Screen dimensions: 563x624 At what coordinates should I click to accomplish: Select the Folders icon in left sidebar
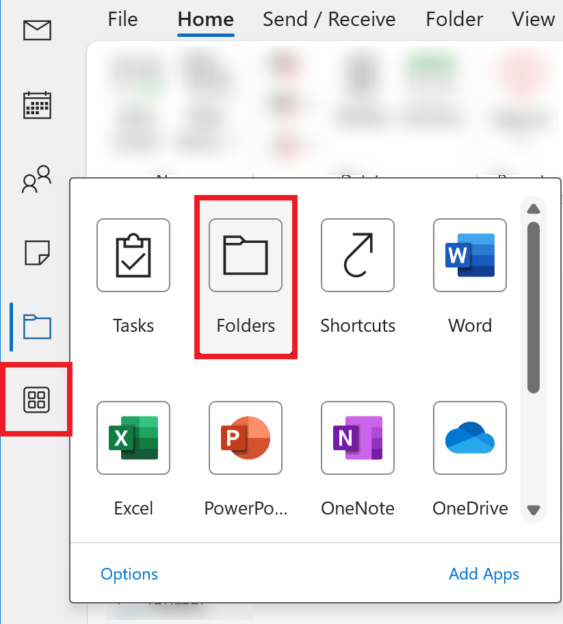(37, 326)
